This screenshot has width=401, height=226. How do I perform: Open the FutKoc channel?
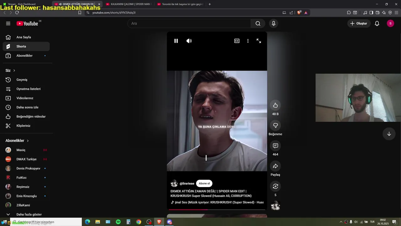[x=26, y=178]
